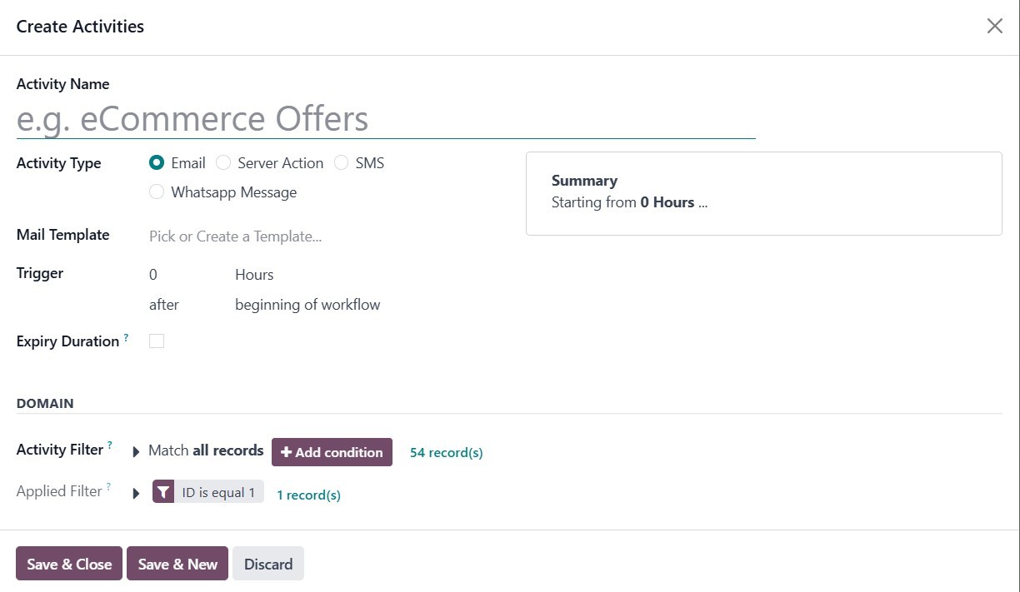Choose SMS as the activity type

pos(341,163)
